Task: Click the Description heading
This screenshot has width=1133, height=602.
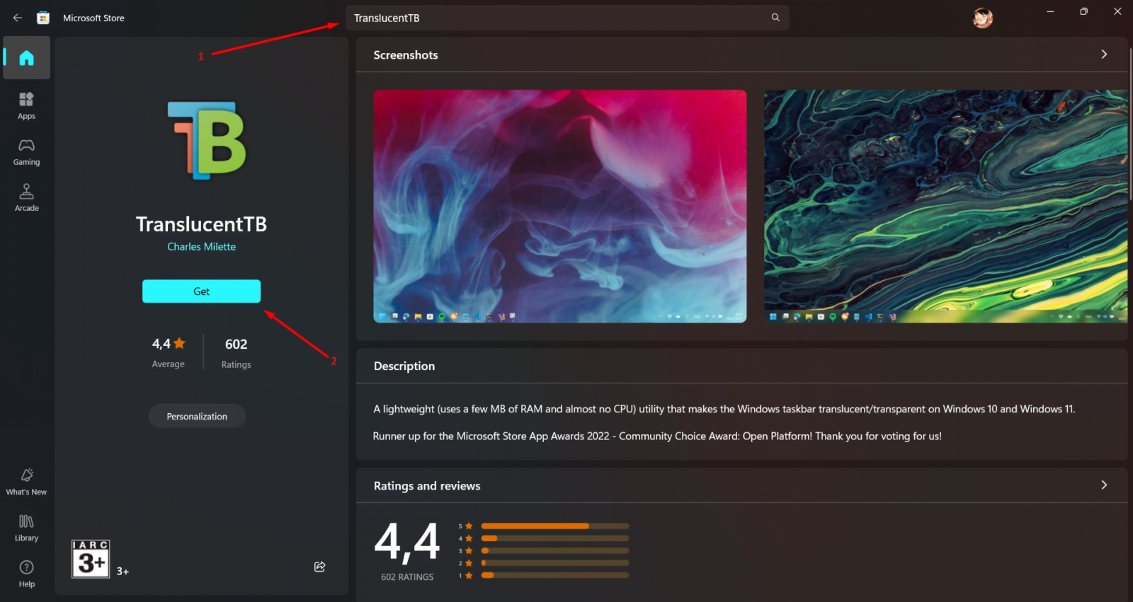Action: [x=404, y=366]
